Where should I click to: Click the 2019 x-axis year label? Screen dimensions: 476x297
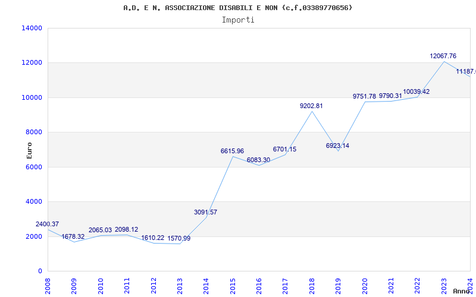pyautogui.click(x=338, y=286)
